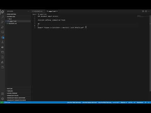Click the 'command not found' line in editor
Image resolution: width=151 pixels, height=113 pixels.
click(51, 20)
